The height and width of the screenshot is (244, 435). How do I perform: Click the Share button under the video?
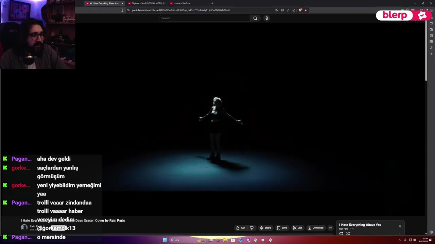coord(265,228)
